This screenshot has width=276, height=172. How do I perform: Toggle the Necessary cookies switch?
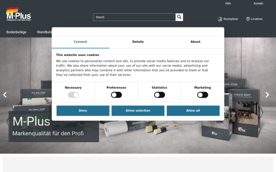pyautogui.click(x=73, y=95)
